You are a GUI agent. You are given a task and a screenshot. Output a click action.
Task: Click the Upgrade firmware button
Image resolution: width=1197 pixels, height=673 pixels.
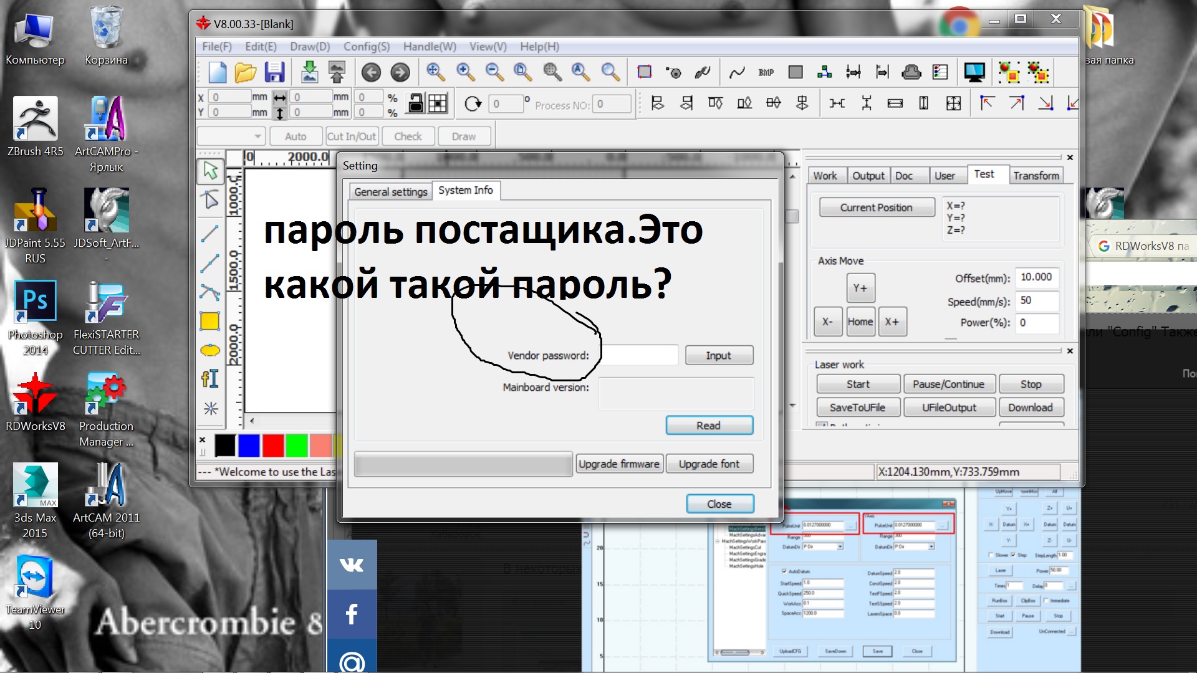click(x=618, y=464)
